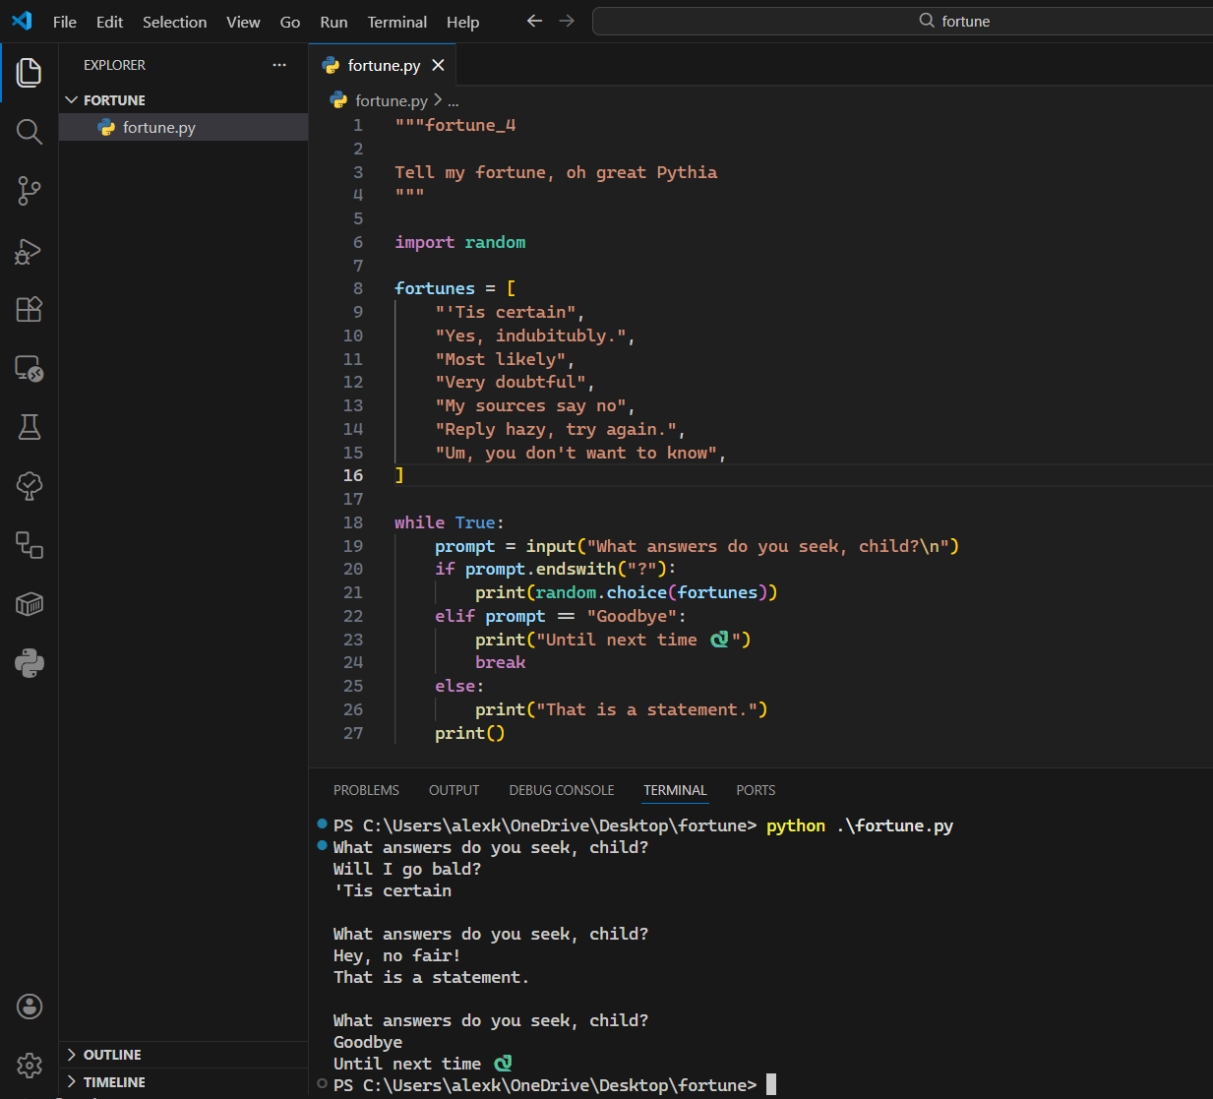Select the Python view in the activity bar

point(29,662)
